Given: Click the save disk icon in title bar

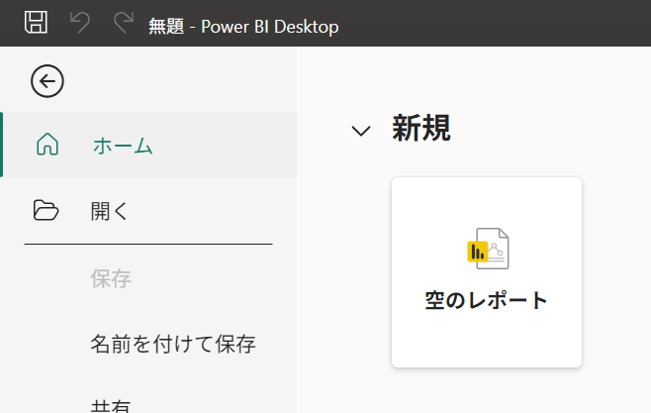Looking at the screenshot, I should (x=37, y=22).
